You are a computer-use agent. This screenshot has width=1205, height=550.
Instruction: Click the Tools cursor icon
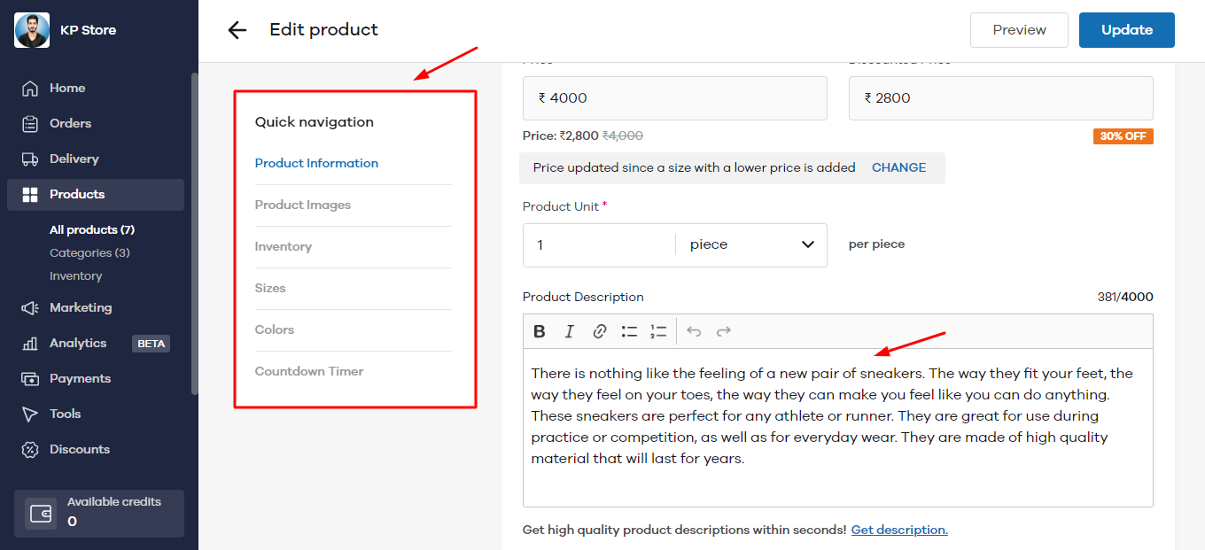pos(30,414)
